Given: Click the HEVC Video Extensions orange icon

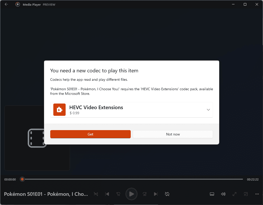Looking at the screenshot, I should pos(59,110).
